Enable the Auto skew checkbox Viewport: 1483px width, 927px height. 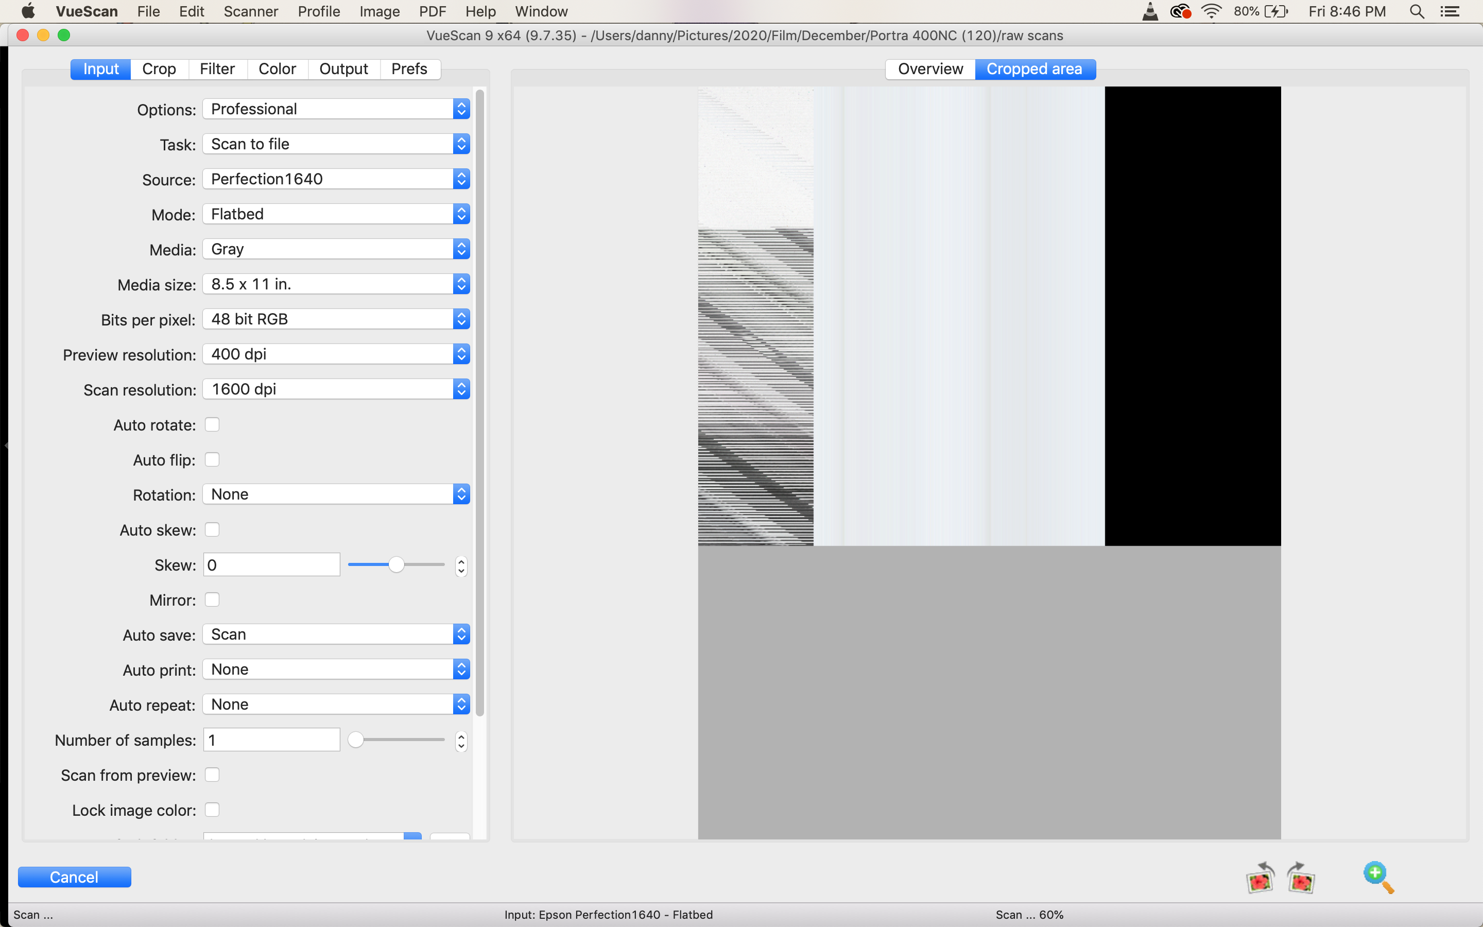coord(212,529)
